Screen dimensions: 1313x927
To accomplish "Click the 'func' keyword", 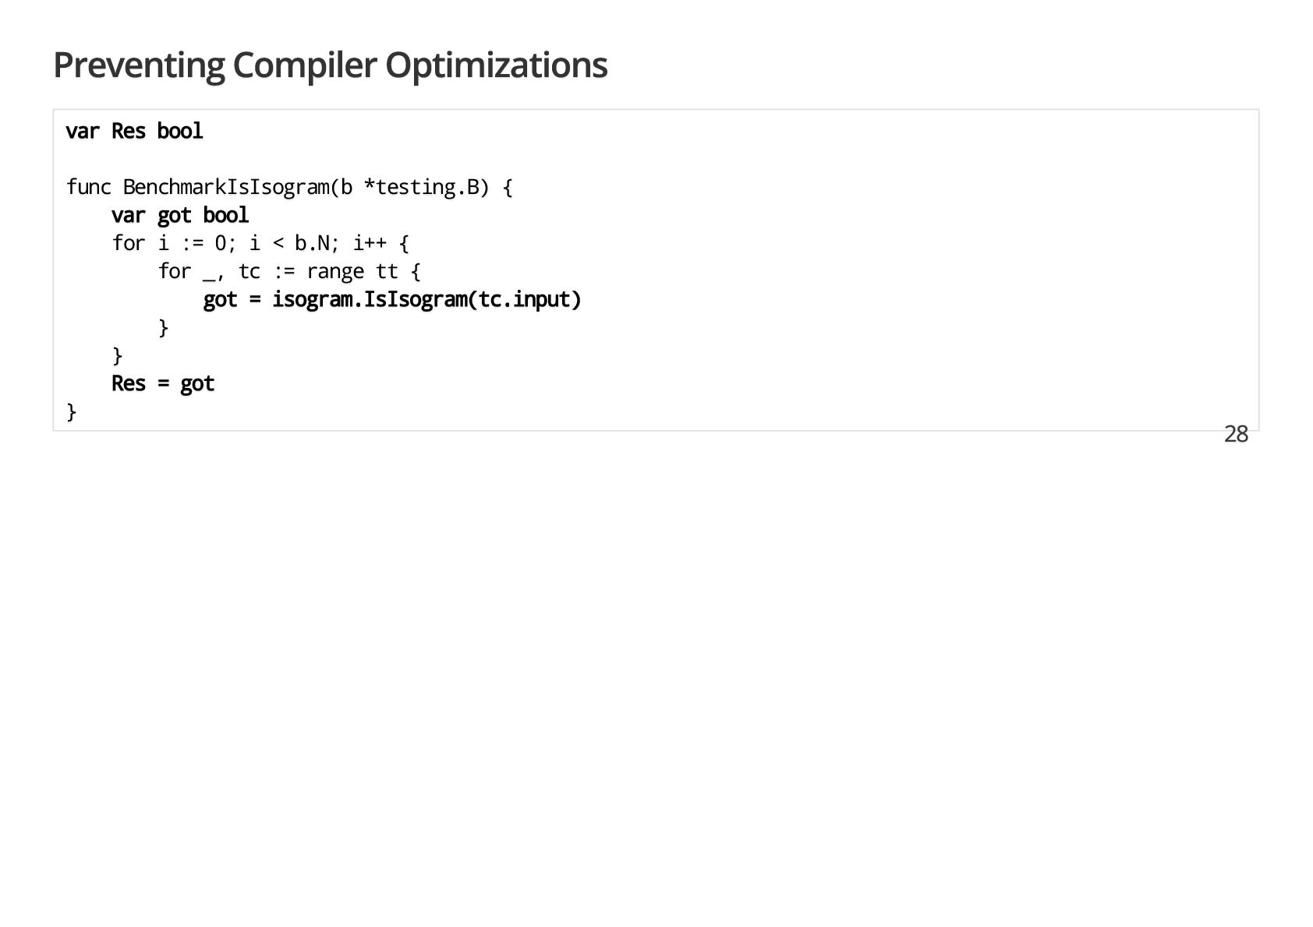I will click(x=88, y=187).
